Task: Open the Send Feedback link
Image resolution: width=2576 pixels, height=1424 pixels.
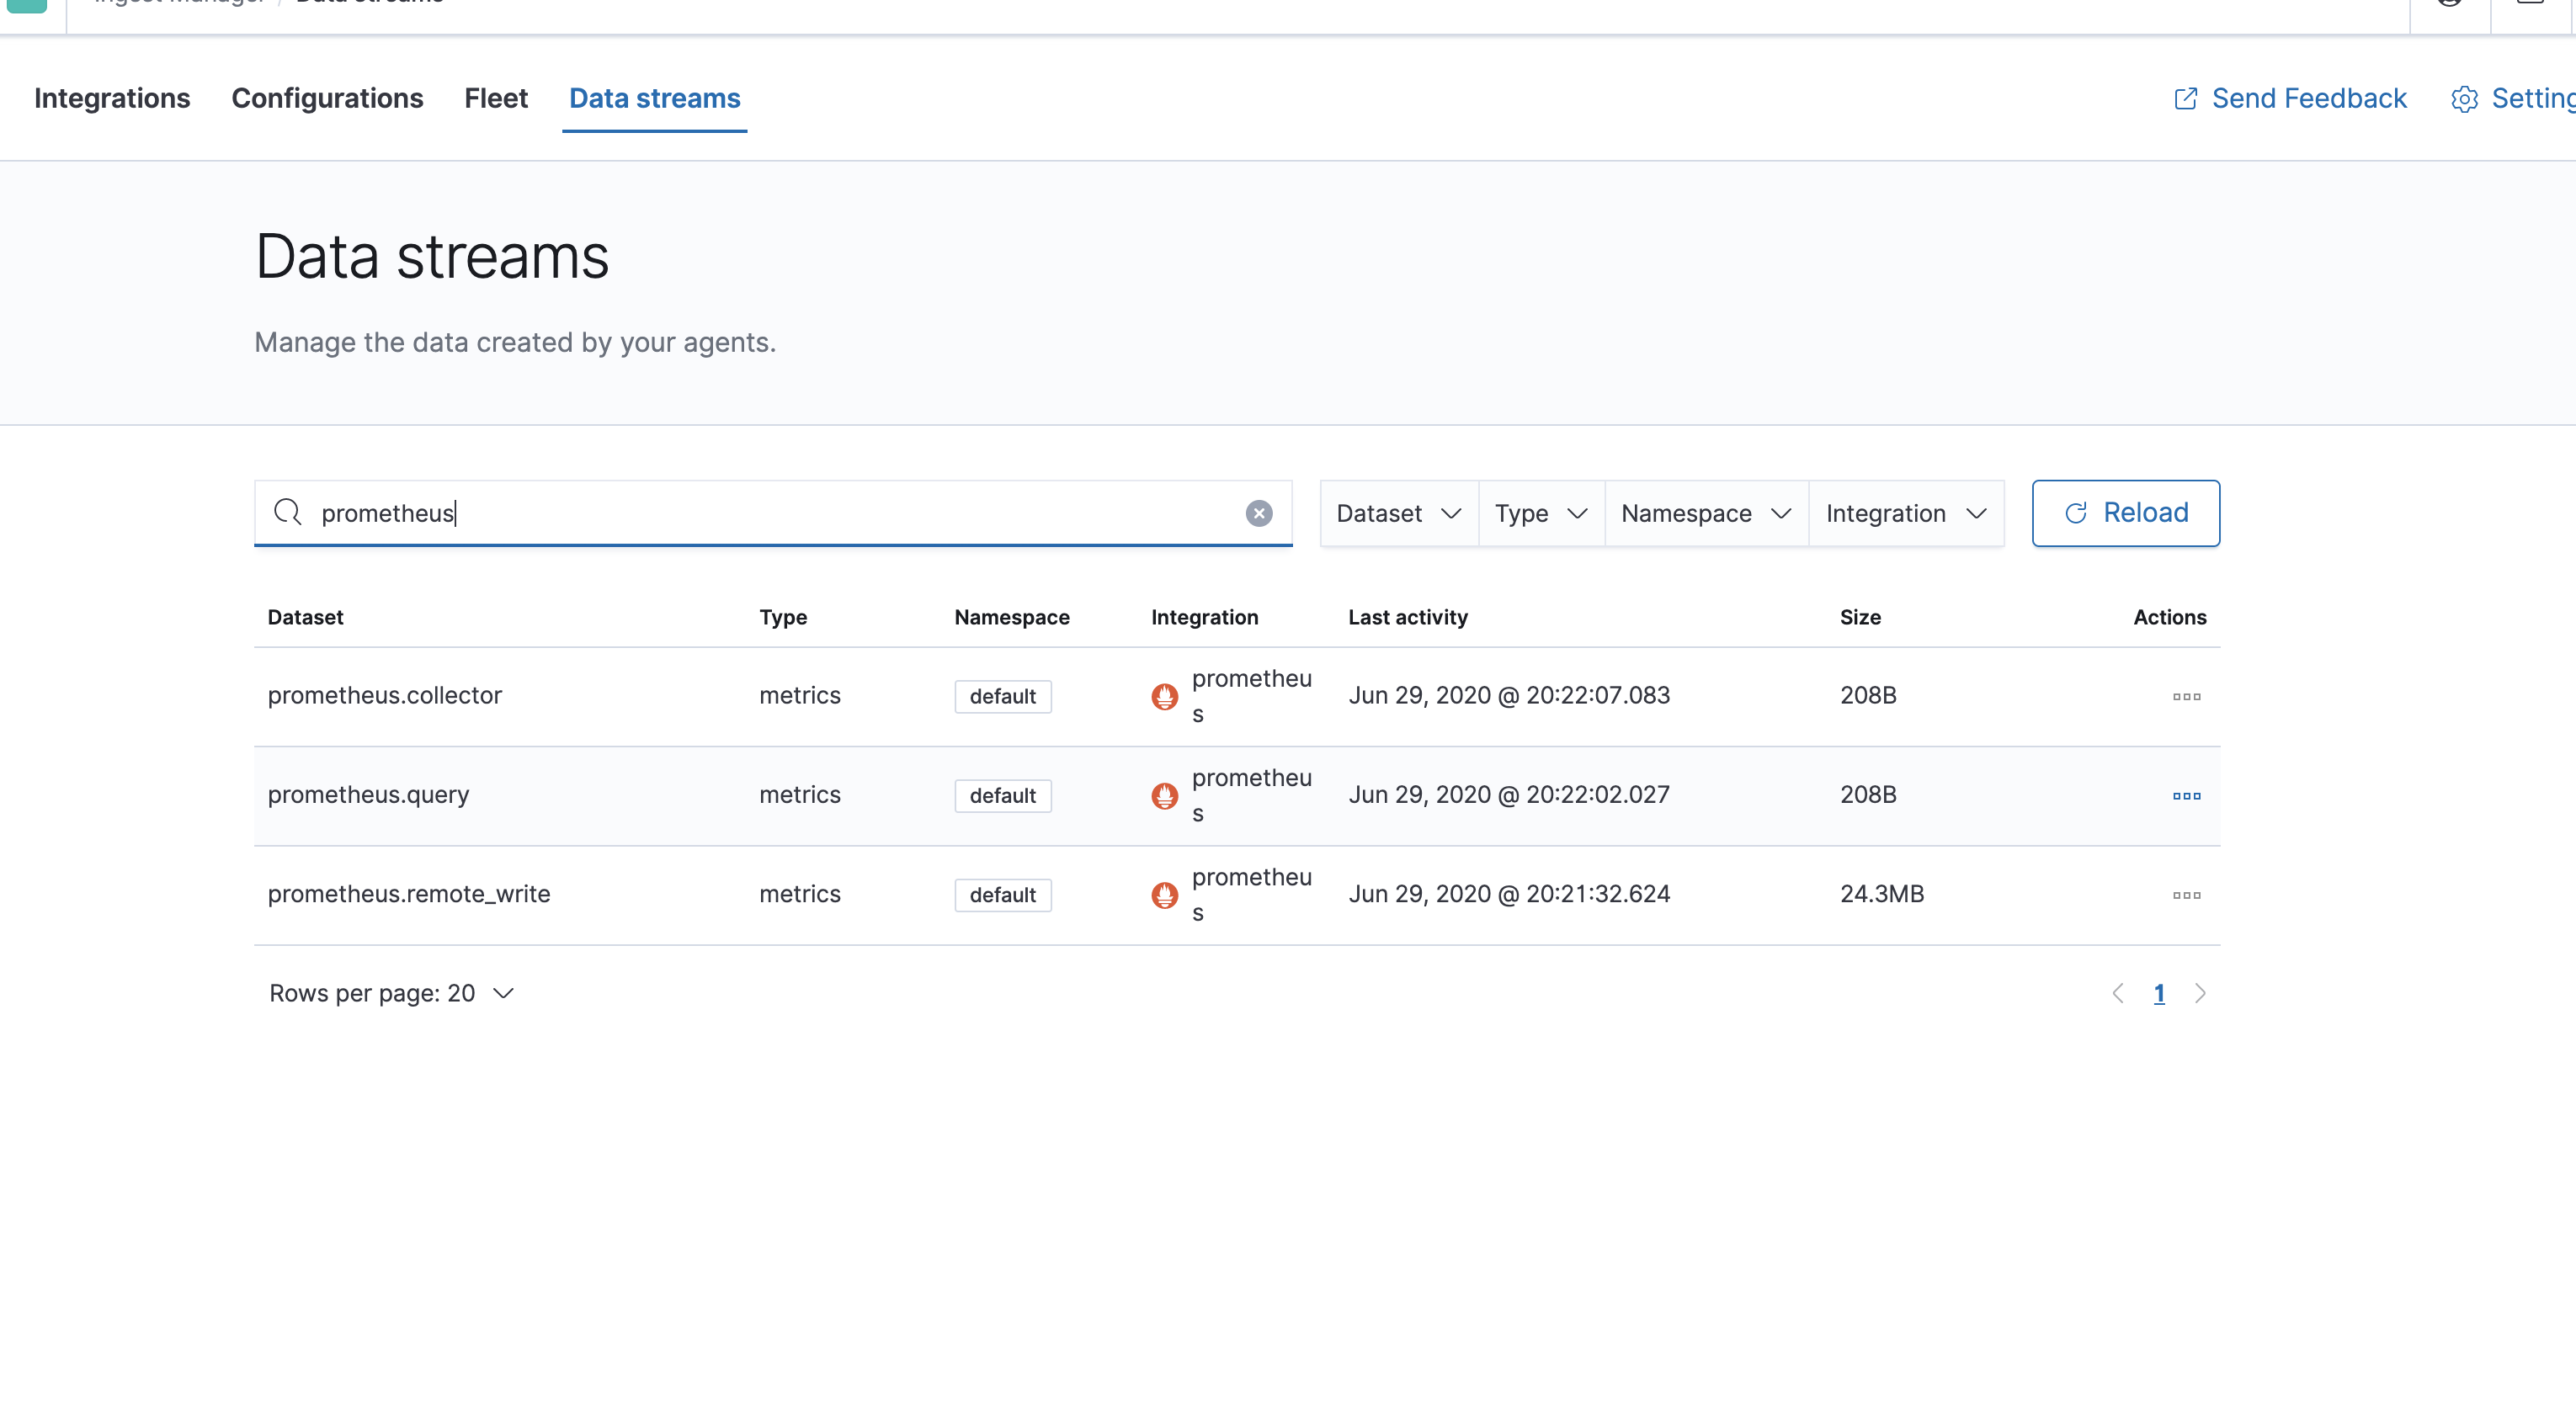Action: (x=2290, y=98)
